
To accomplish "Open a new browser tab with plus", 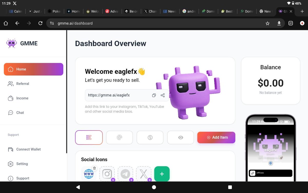I will click(x=302, y=11).
